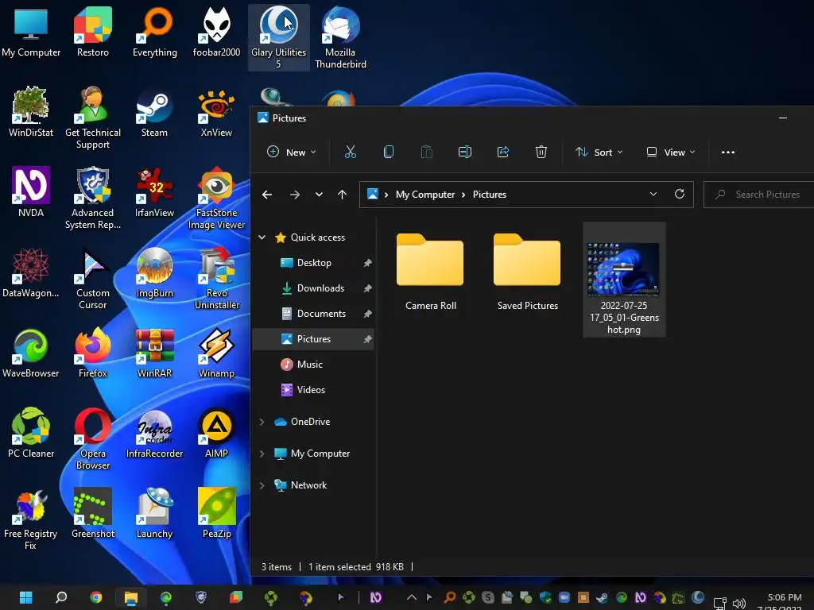Go back with the Back arrow

click(267, 195)
